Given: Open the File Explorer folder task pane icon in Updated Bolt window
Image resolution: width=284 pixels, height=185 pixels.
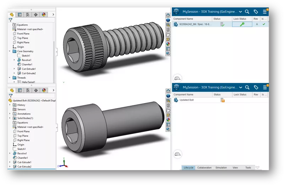Looking at the screenshot, I should [x=168, y=110].
